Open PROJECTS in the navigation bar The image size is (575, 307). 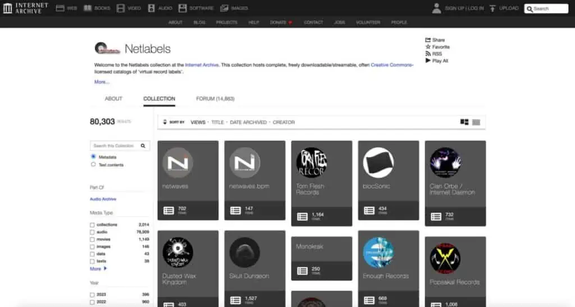coord(227,22)
